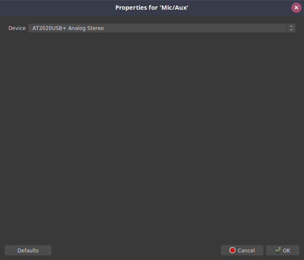
Task: Click the empty area of the properties panel
Action: 152,135
